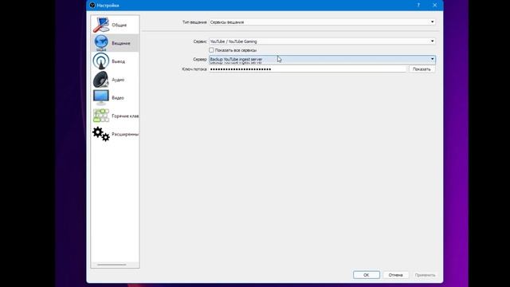Select the Вещание globe icon
The height and width of the screenshot is (287, 510).
point(101,43)
